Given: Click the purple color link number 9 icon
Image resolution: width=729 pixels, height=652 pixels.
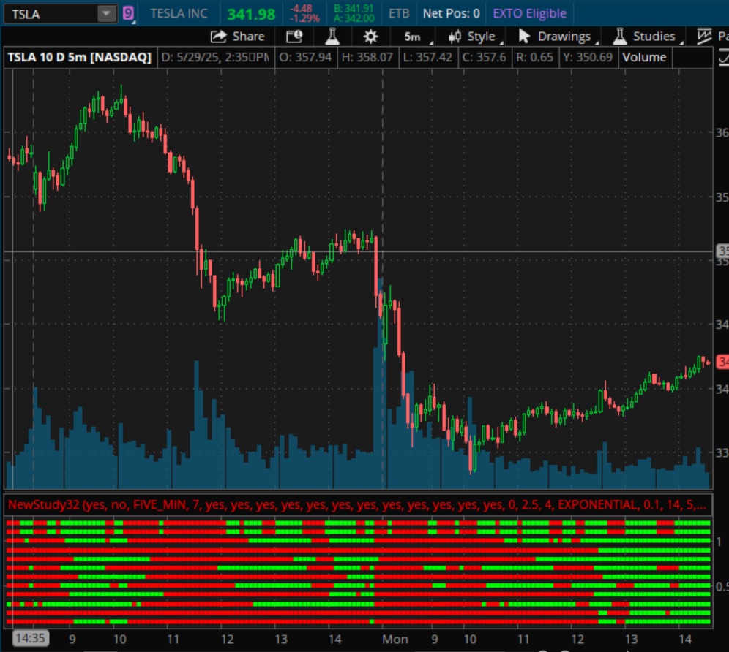Looking at the screenshot, I should click(129, 13).
